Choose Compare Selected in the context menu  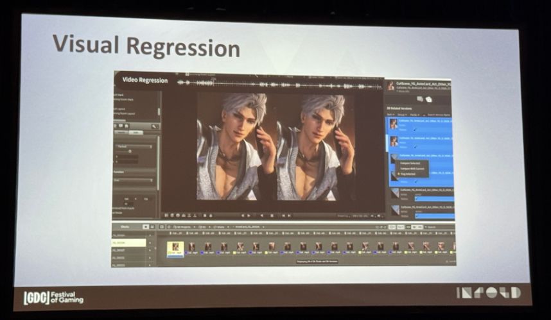coord(410,164)
